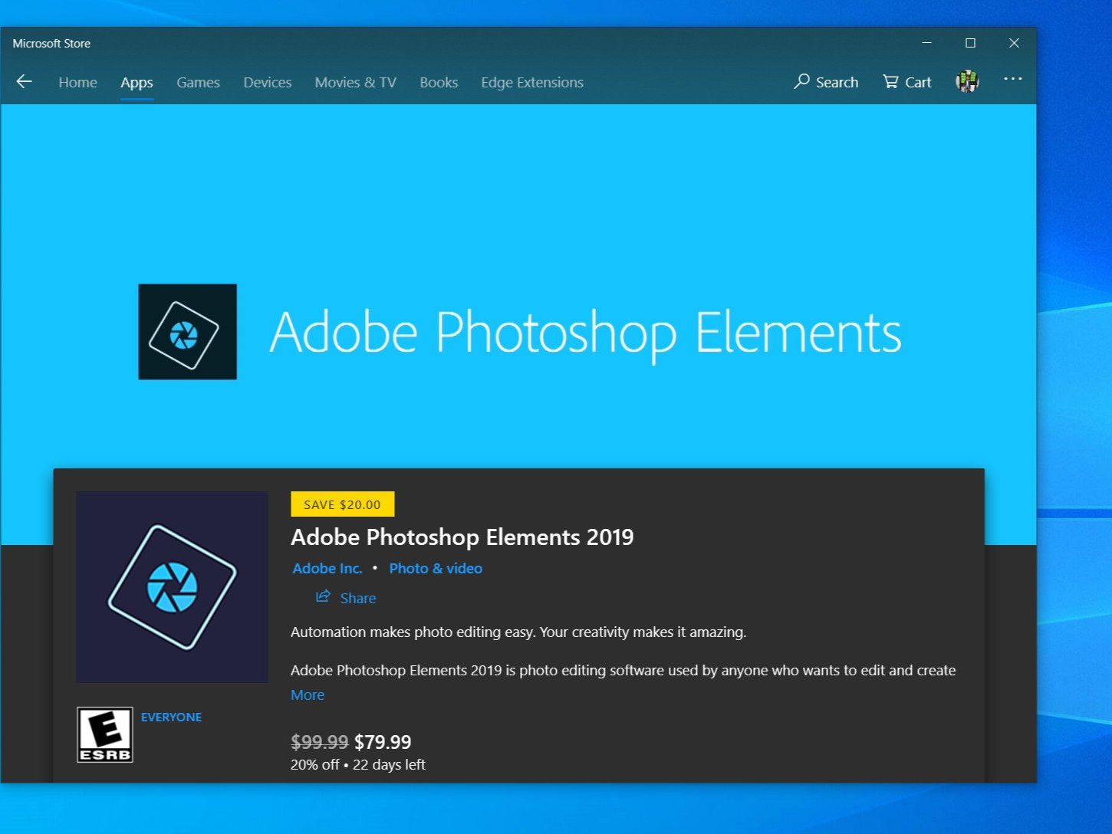Click the 20% off 22 days left text
Image resolution: width=1112 pixels, height=834 pixels.
[x=358, y=764]
